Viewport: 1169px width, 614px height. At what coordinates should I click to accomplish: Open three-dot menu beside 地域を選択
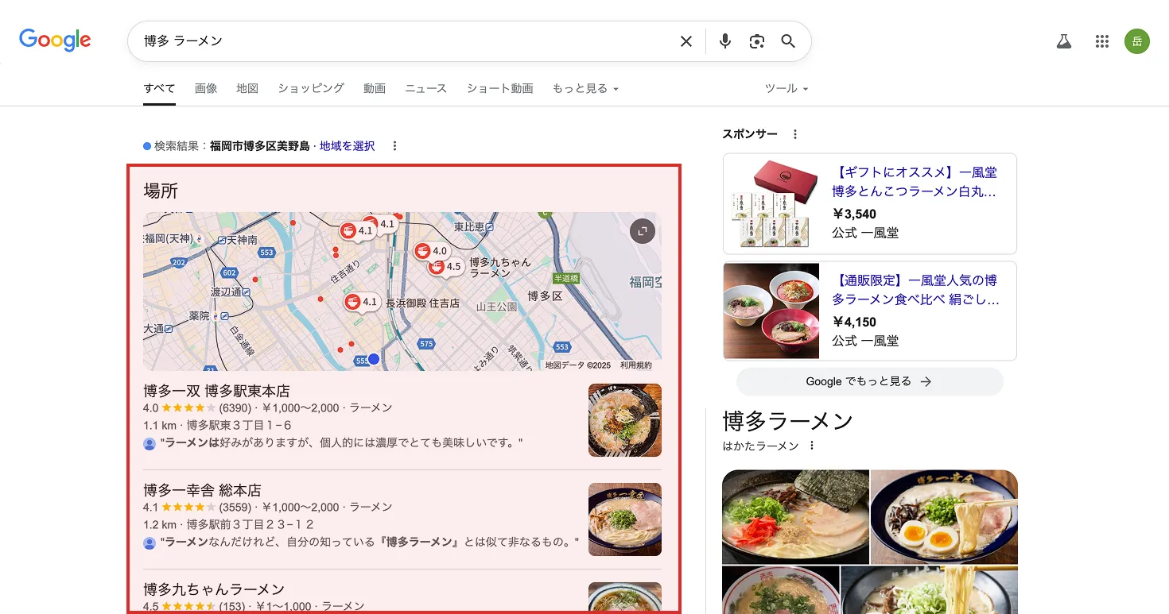pos(395,146)
